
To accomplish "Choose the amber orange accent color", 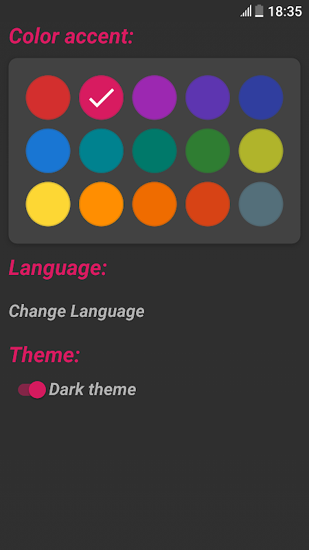I will 101,204.
